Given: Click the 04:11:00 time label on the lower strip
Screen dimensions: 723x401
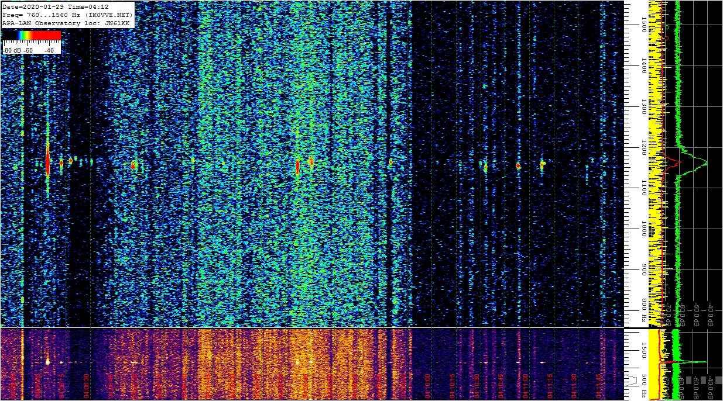Looking at the screenshot, I should click(525, 385).
